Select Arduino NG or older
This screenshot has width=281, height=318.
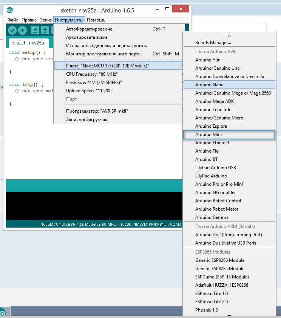click(229, 193)
